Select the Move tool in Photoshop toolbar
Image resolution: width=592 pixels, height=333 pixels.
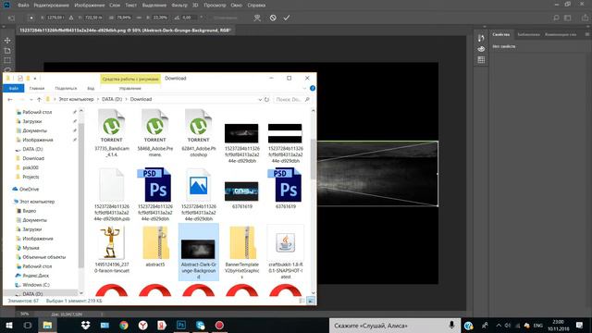point(7,41)
